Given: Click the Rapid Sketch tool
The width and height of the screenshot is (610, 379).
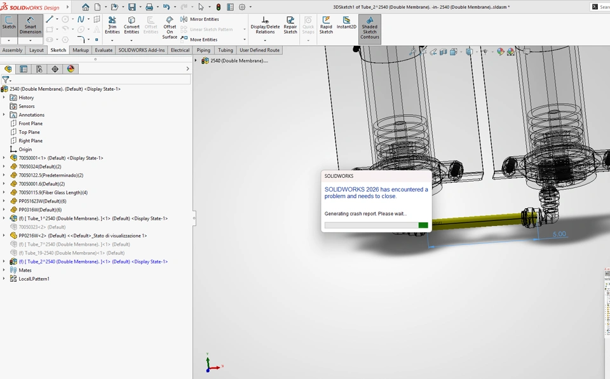Looking at the screenshot, I should 326,25.
